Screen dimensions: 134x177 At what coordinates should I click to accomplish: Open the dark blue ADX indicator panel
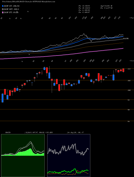69,156
